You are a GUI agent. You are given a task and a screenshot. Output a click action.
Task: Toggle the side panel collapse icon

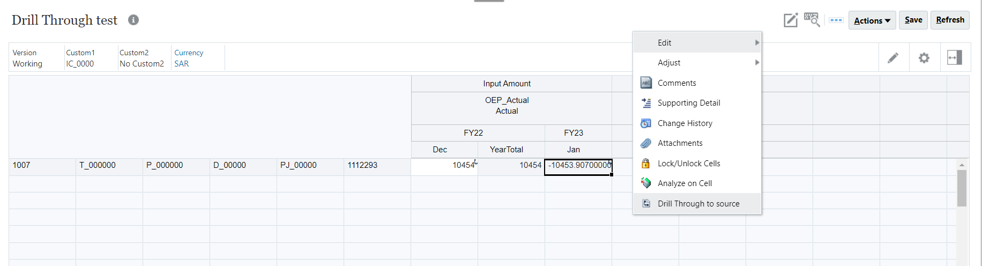click(x=955, y=58)
